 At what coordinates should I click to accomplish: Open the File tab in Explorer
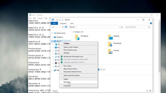coord(54,24)
